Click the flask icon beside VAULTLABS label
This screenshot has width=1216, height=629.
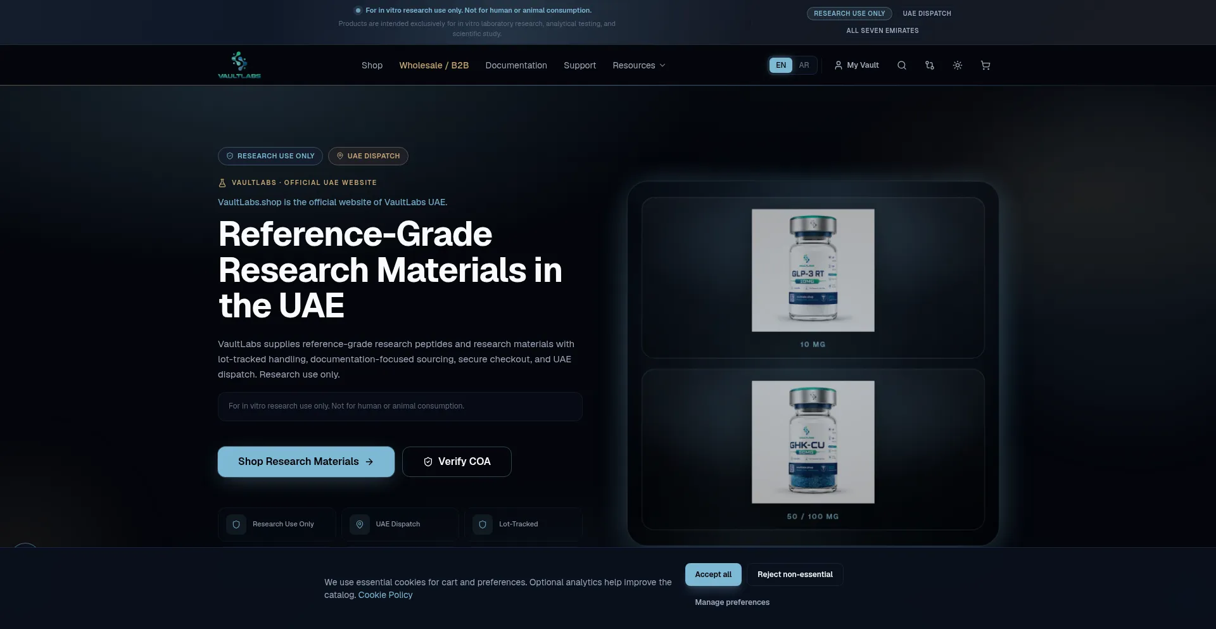coord(222,183)
